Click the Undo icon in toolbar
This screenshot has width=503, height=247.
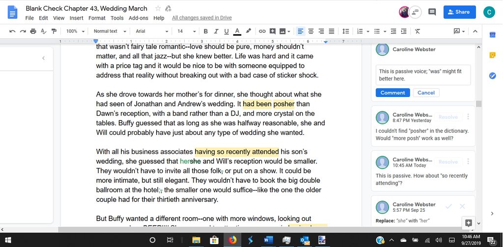(x=12, y=31)
